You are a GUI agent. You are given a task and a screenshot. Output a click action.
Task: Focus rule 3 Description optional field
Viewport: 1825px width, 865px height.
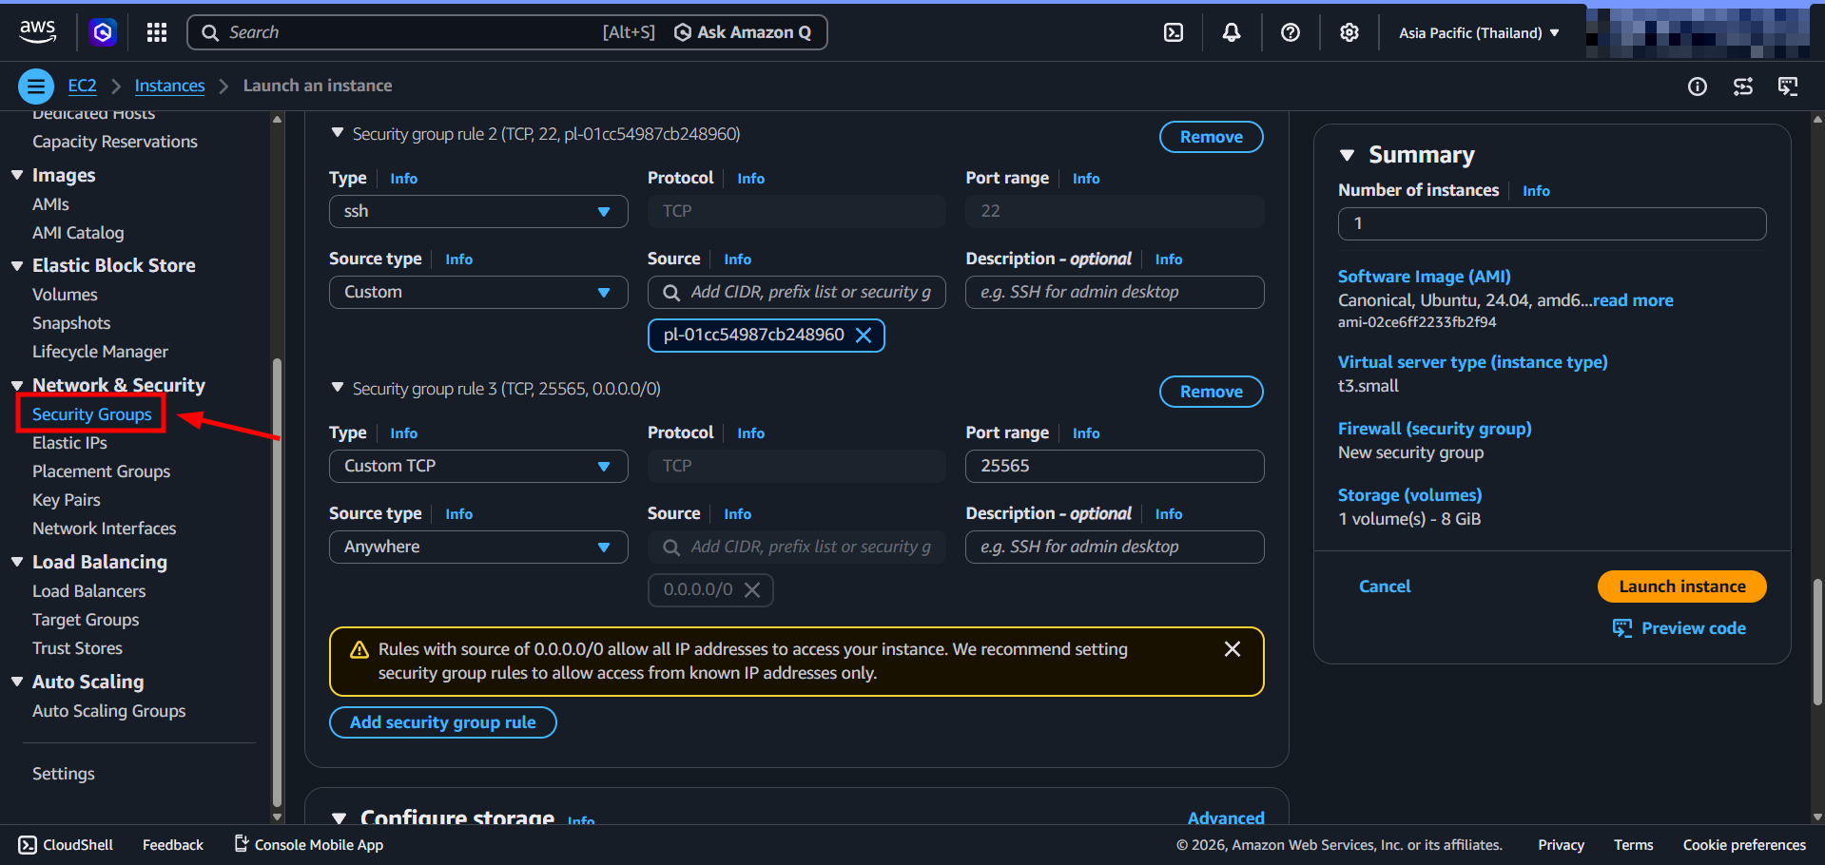1115,548
